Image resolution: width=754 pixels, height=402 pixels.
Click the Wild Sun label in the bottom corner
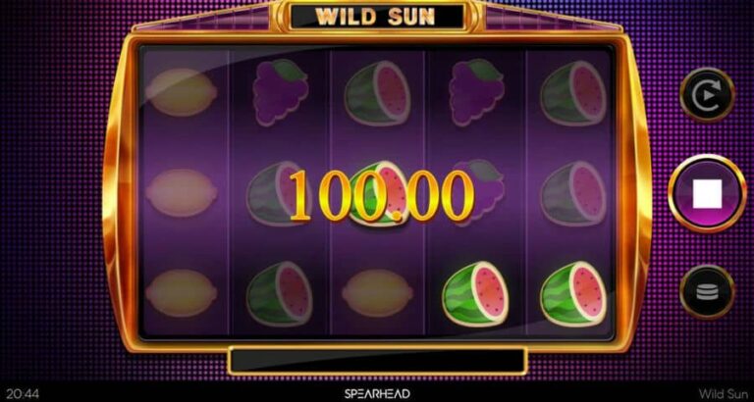pyautogui.click(x=724, y=394)
